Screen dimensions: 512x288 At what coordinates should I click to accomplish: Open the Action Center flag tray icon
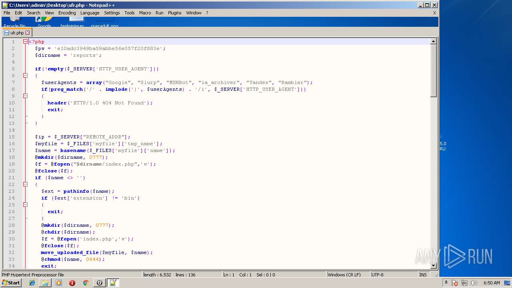(x=455, y=283)
